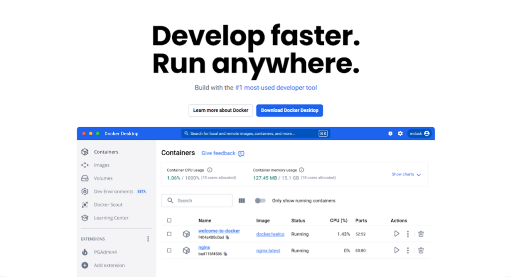Open the Docker Scout icon
The width and height of the screenshot is (511, 277).
tap(85, 205)
